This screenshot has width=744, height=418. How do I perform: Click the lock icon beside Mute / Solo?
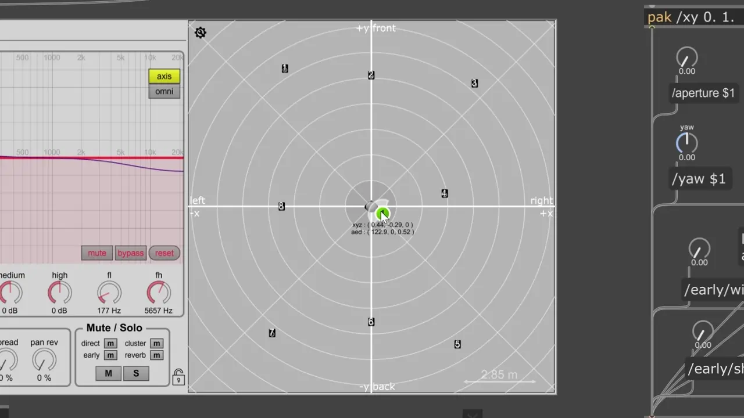[x=178, y=377]
